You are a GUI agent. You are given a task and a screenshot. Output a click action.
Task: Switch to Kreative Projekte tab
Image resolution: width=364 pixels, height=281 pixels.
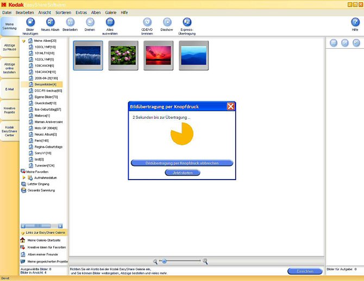pyautogui.click(x=10, y=110)
